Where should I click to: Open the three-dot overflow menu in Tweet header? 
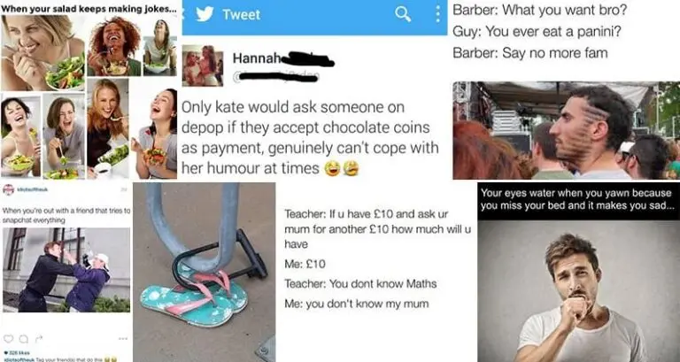point(438,14)
